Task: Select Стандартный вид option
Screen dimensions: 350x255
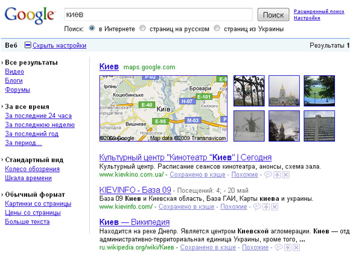Action: point(34,160)
